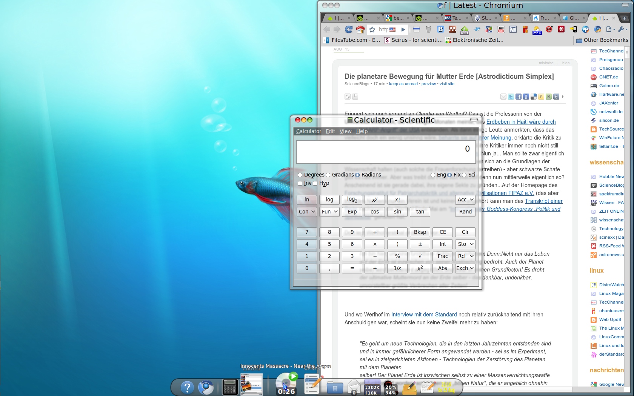Open the Calculator menu

pos(308,131)
